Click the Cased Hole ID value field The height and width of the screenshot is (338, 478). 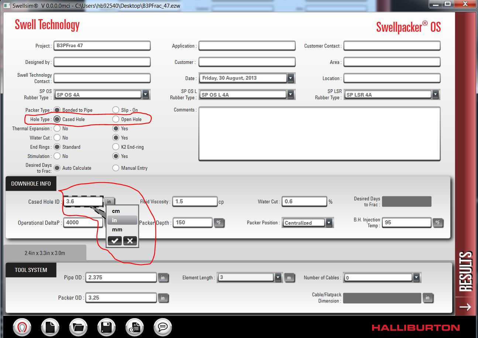tap(83, 201)
